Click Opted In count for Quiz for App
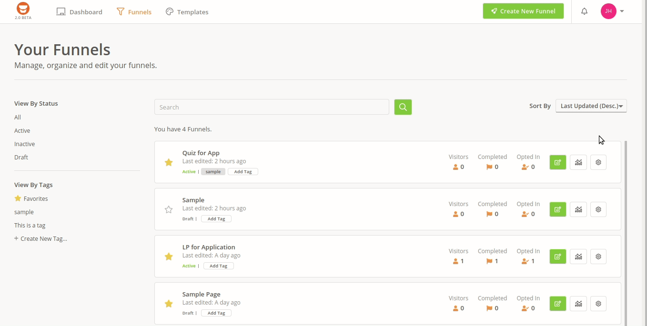The width and height of the screenshot is (647, 326). click(x=528, y=167)
